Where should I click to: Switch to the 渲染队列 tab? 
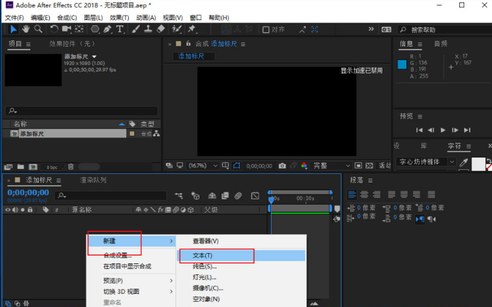coord(93,181)
